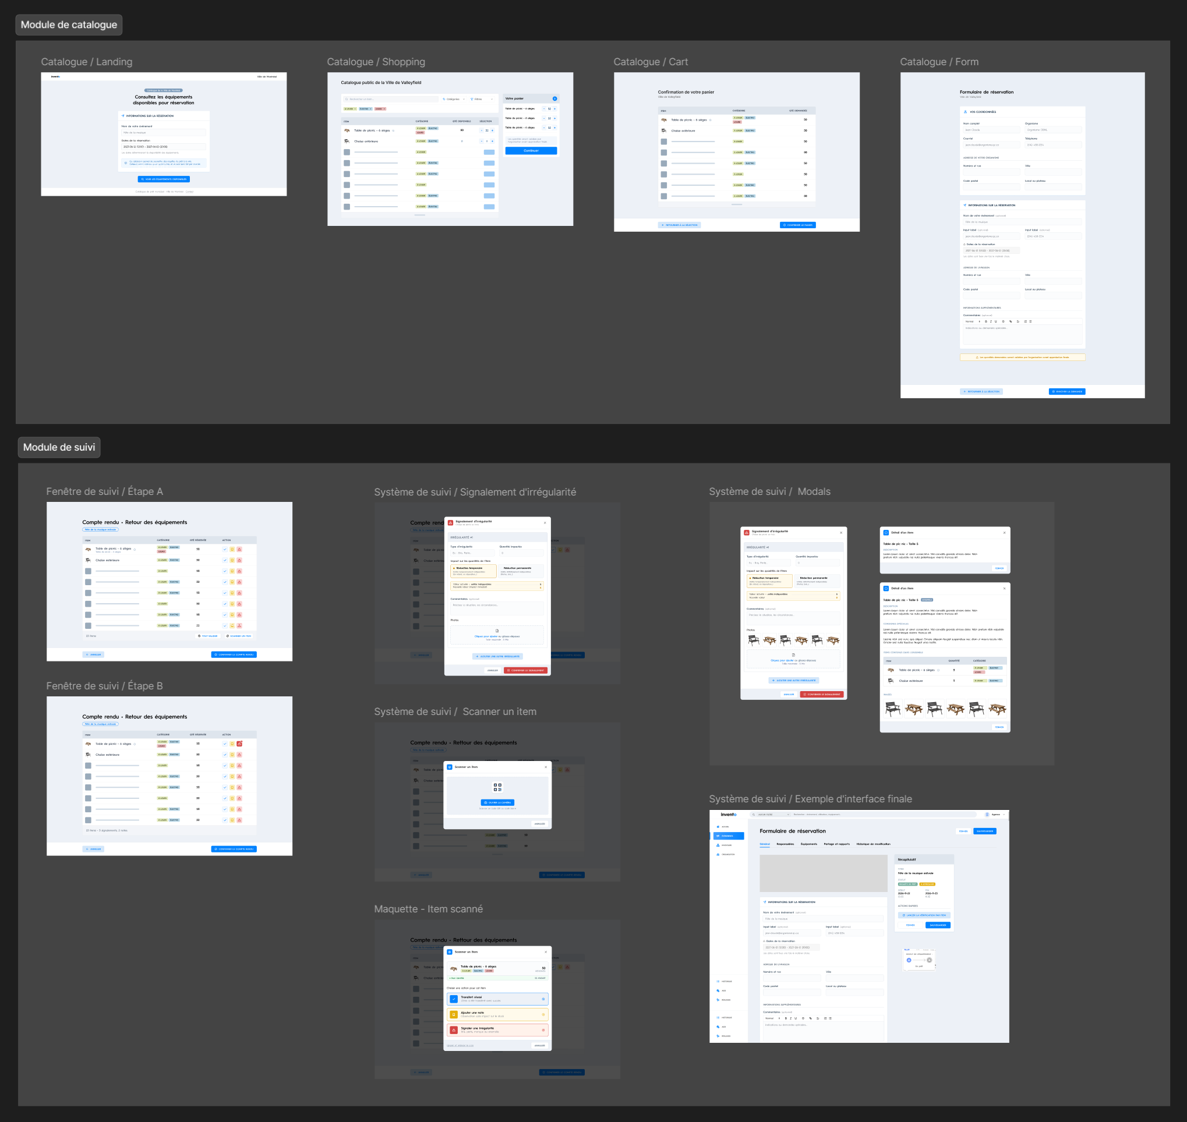
Task: Open Aucun filtre dropdown in final interface search bar
Action: point(773,814)
